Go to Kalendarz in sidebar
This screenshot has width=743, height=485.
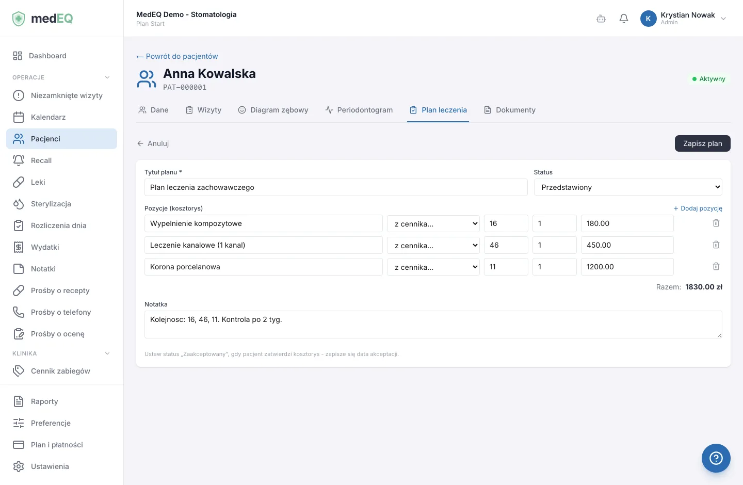(x=61, y=117)
